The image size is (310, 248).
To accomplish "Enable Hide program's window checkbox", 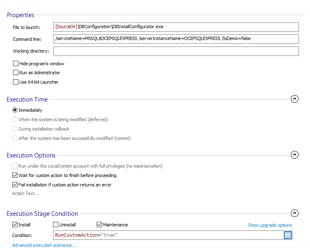I will [16, 64].
